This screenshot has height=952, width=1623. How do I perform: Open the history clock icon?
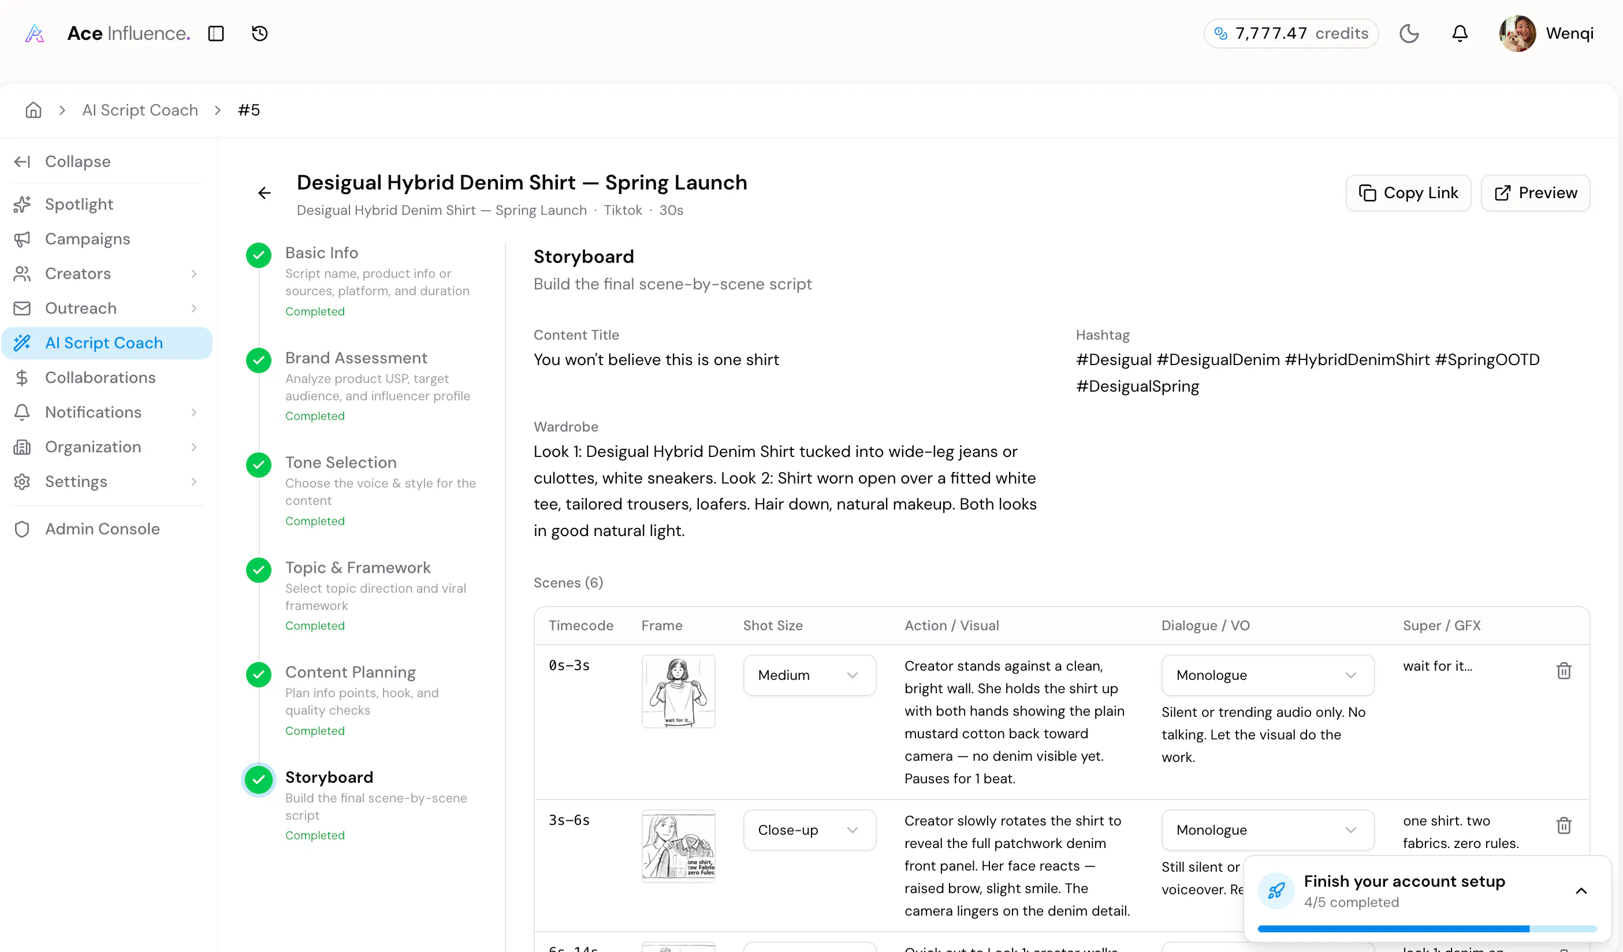pyautogui.click(x=259, y=34)
